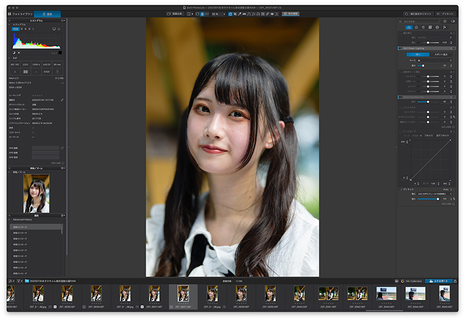Viewport: 465px width, 320px height.
Task: Switch to the PhotoLibrary tab
Action: click(x=20, y=14)
